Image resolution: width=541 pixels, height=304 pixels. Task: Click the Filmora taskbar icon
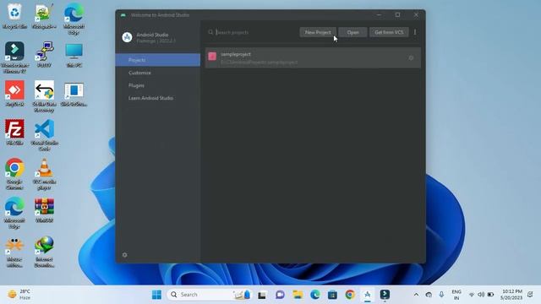[x=385, y=295]
